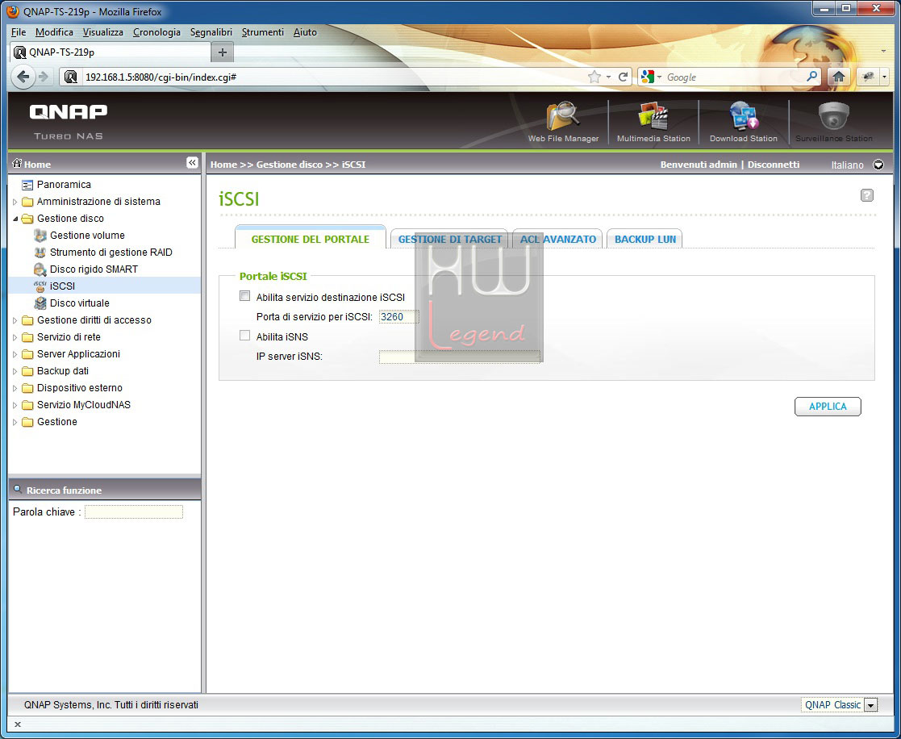Close the status bar with X icon
901x739 pixels.
click(18, 724)
